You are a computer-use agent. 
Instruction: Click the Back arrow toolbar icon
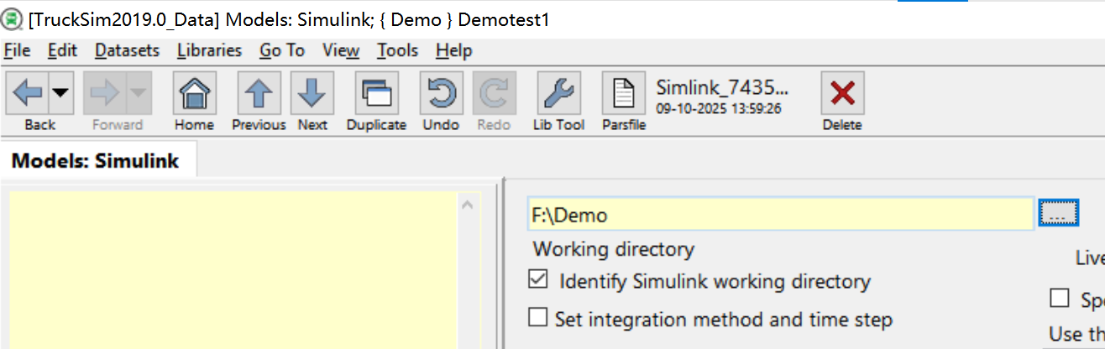(x=28, y=93)
